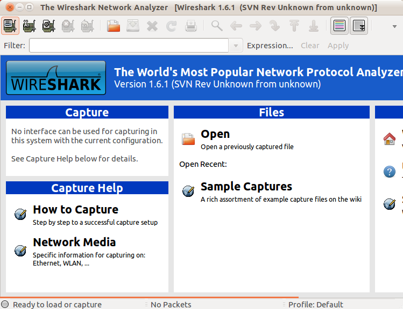Click the find packet magnifier icon
The image size is (403, 309).
(x=217, y=26)
